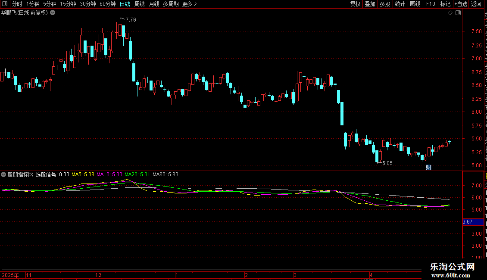Click the MA20: 5.31 label

(137, 174)
